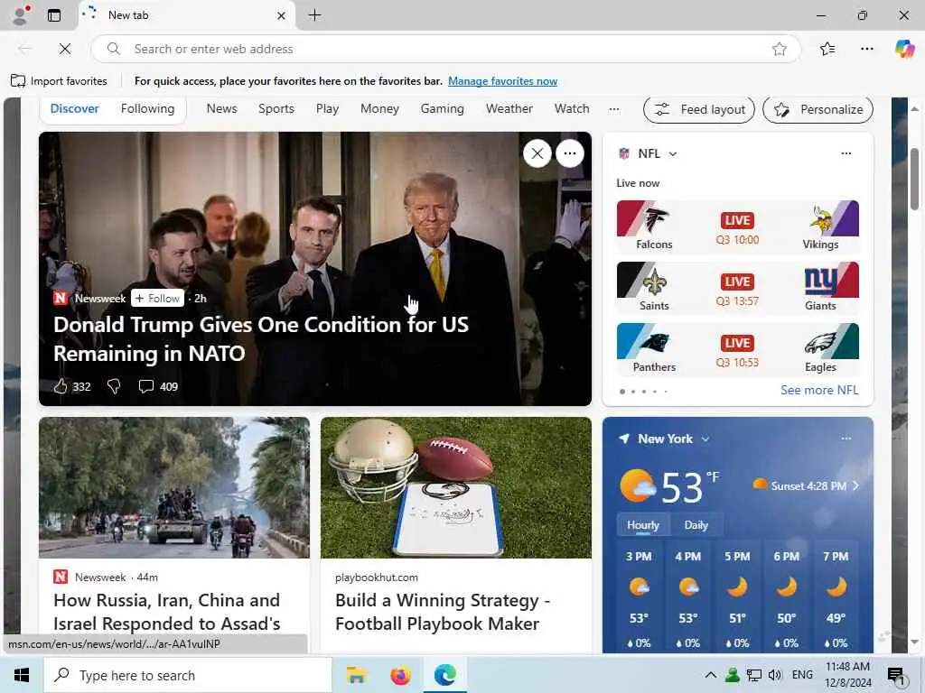The height and width of the screenshot is (693, 925).
Task: Select the Hourly forecast tab
Action: tap(643, 525)
